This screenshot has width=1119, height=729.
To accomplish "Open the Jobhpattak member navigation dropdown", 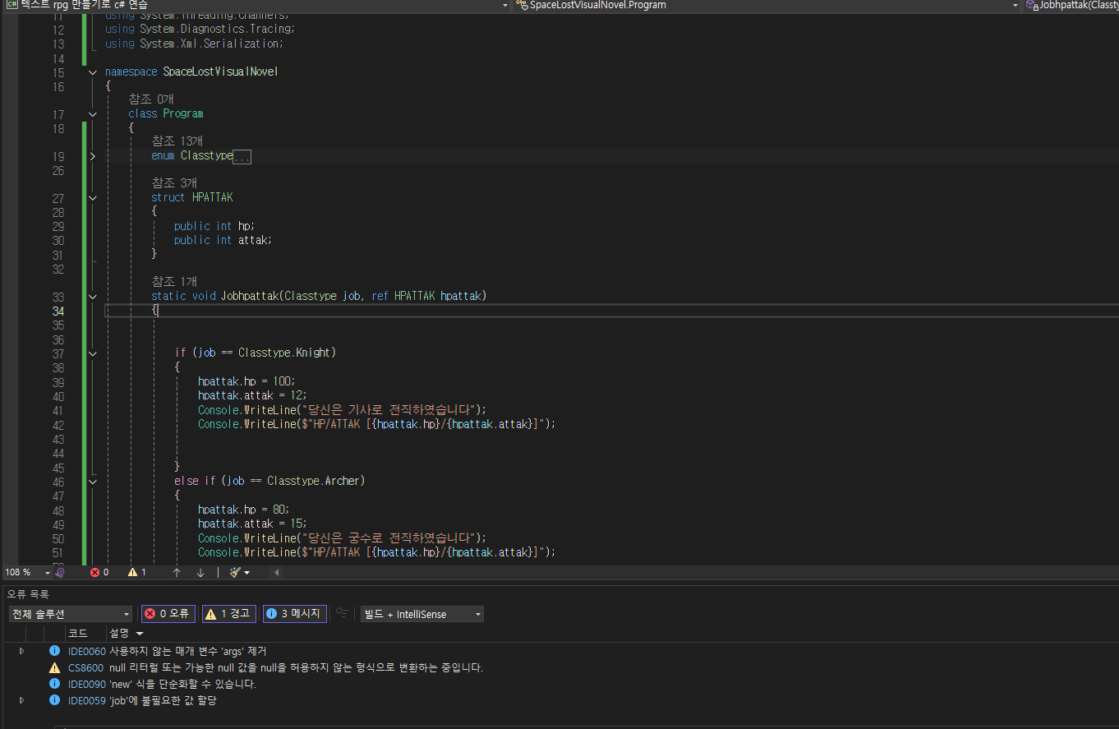I will click(x=1071, y=5).
